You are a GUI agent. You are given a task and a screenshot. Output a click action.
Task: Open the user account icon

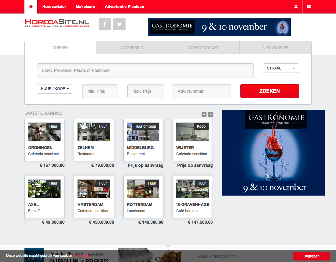296,7
